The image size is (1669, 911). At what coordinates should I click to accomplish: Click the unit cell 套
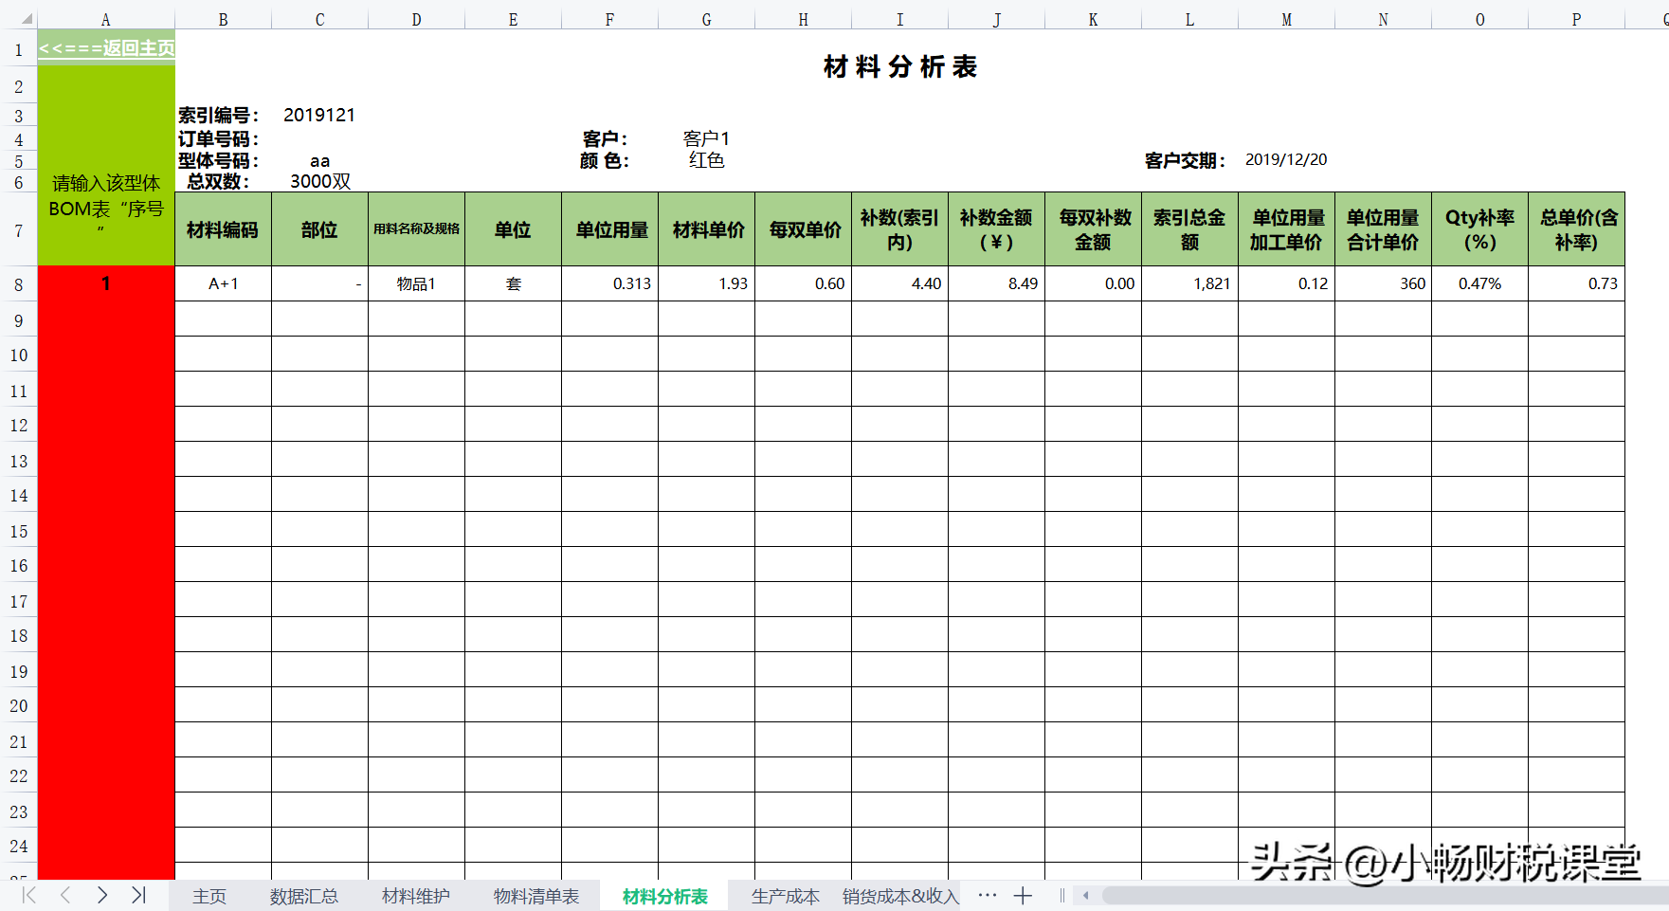click(514, 283)
